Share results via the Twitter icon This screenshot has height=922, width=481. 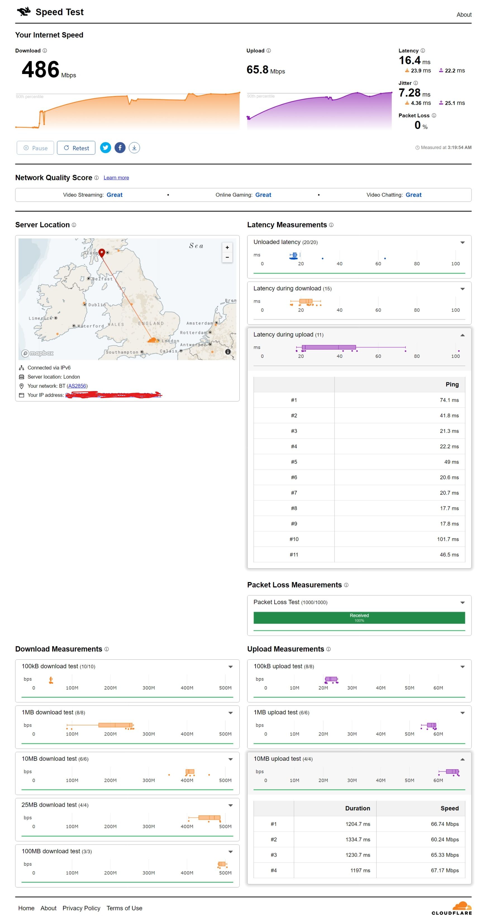pos(105,148)
